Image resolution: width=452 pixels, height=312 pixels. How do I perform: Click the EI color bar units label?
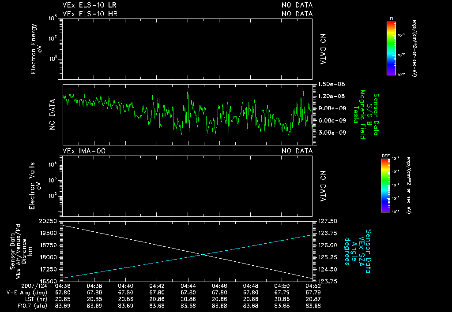coord(415,48)
